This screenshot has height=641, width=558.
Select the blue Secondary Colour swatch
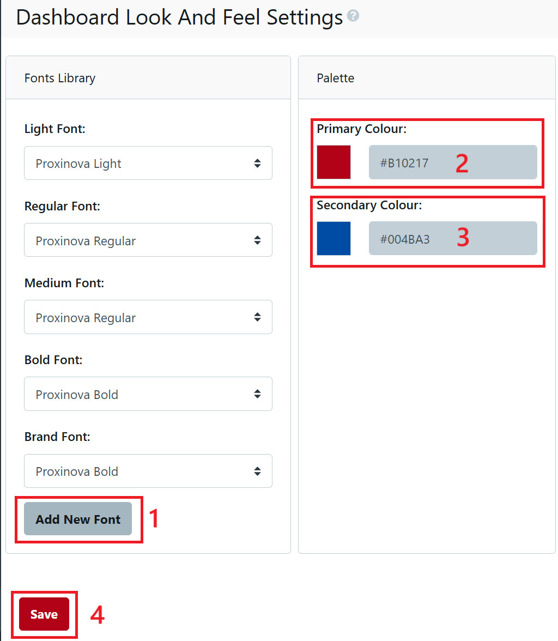click(333, 238)
